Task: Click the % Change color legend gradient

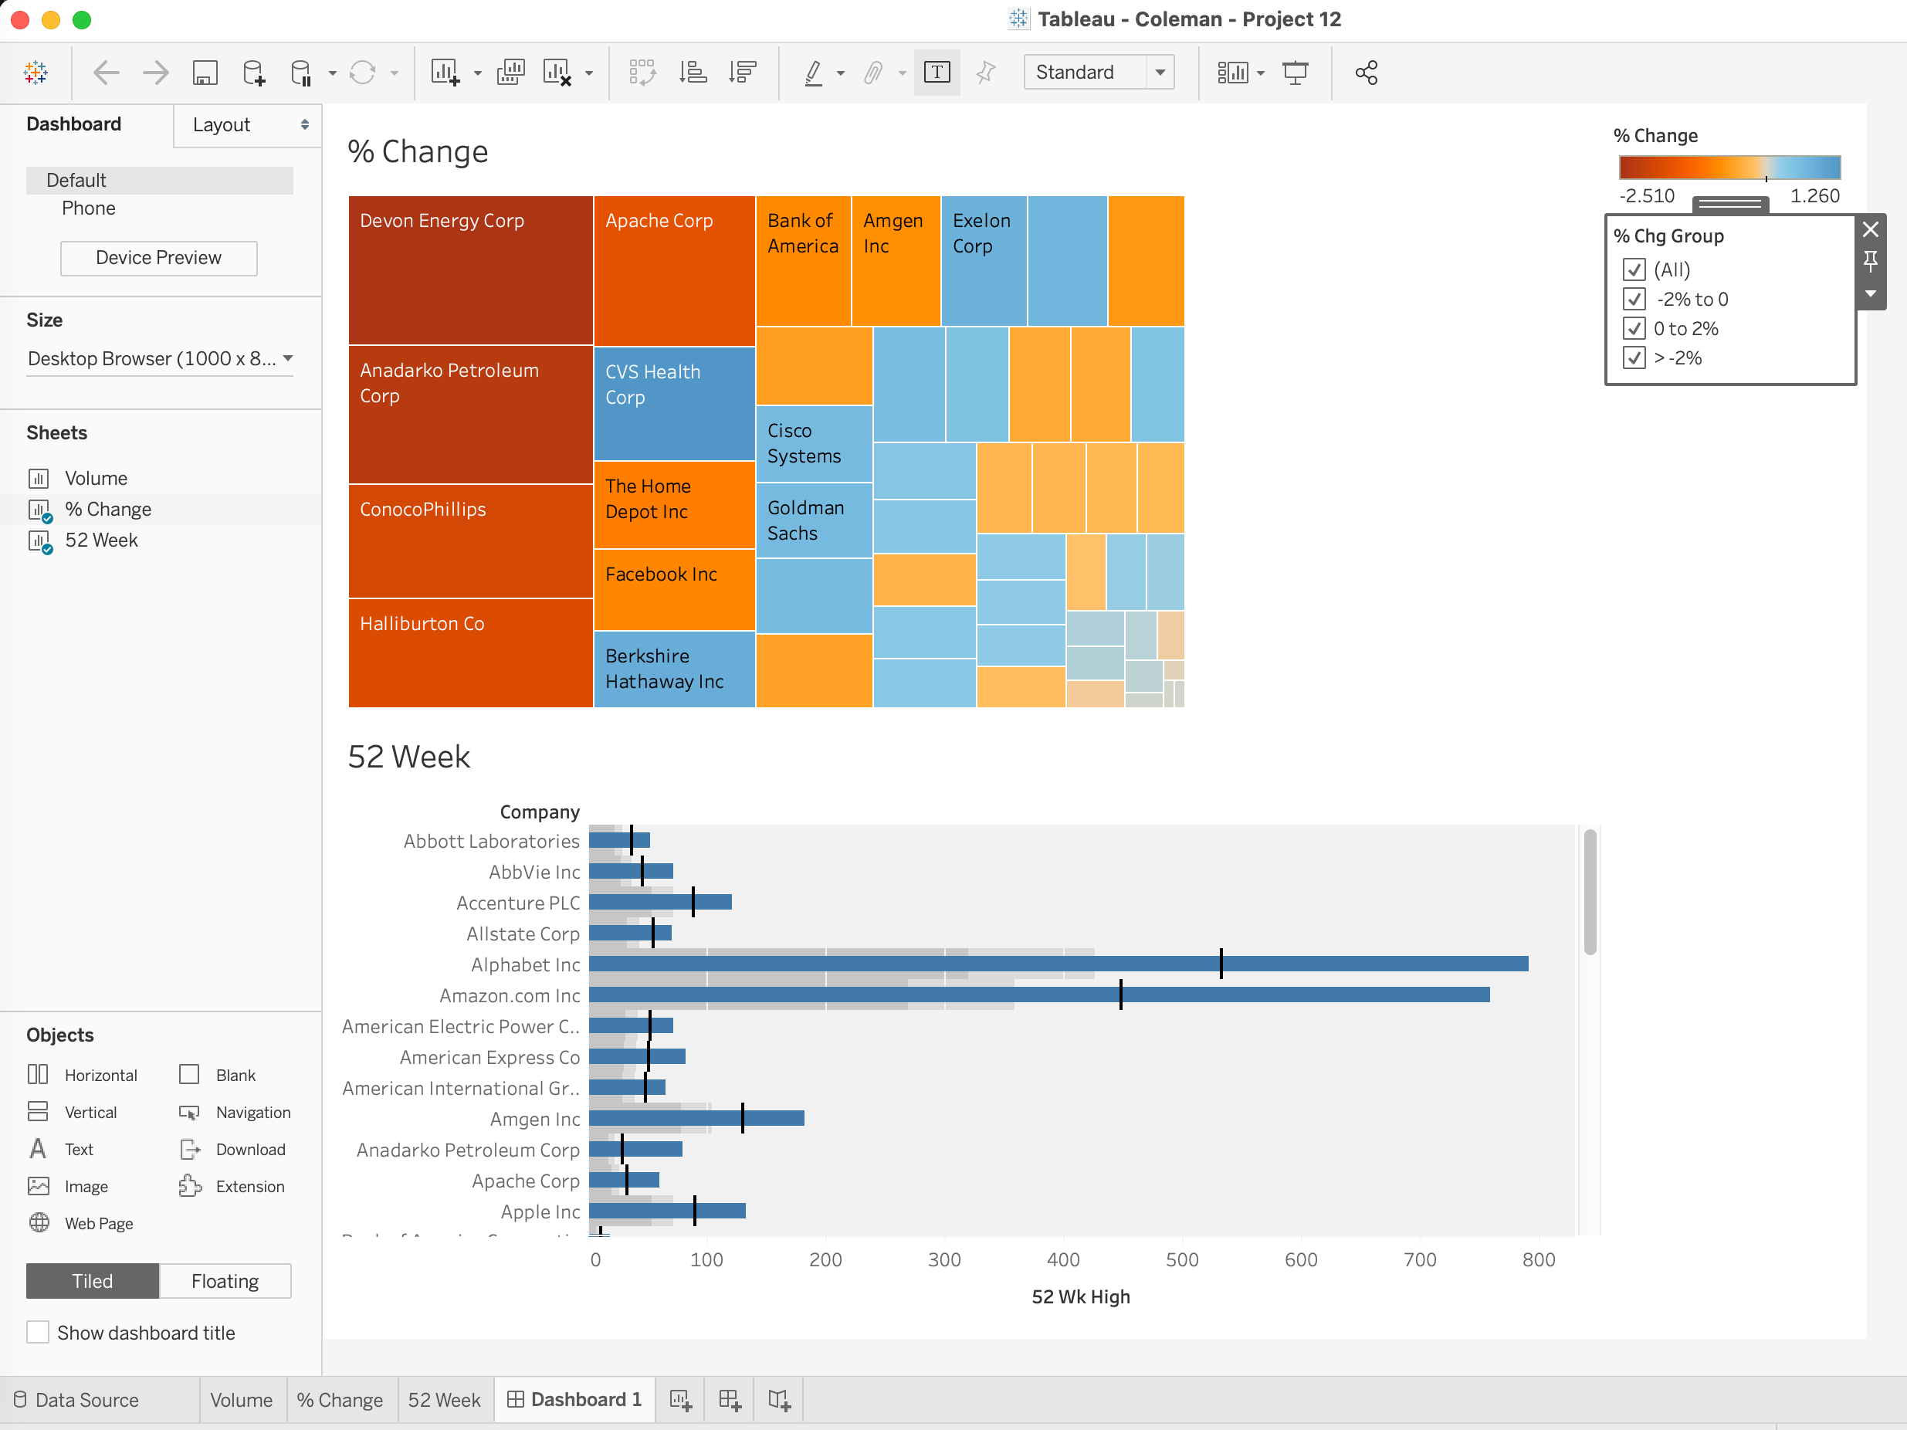Action: click(x=1729, y=168)
